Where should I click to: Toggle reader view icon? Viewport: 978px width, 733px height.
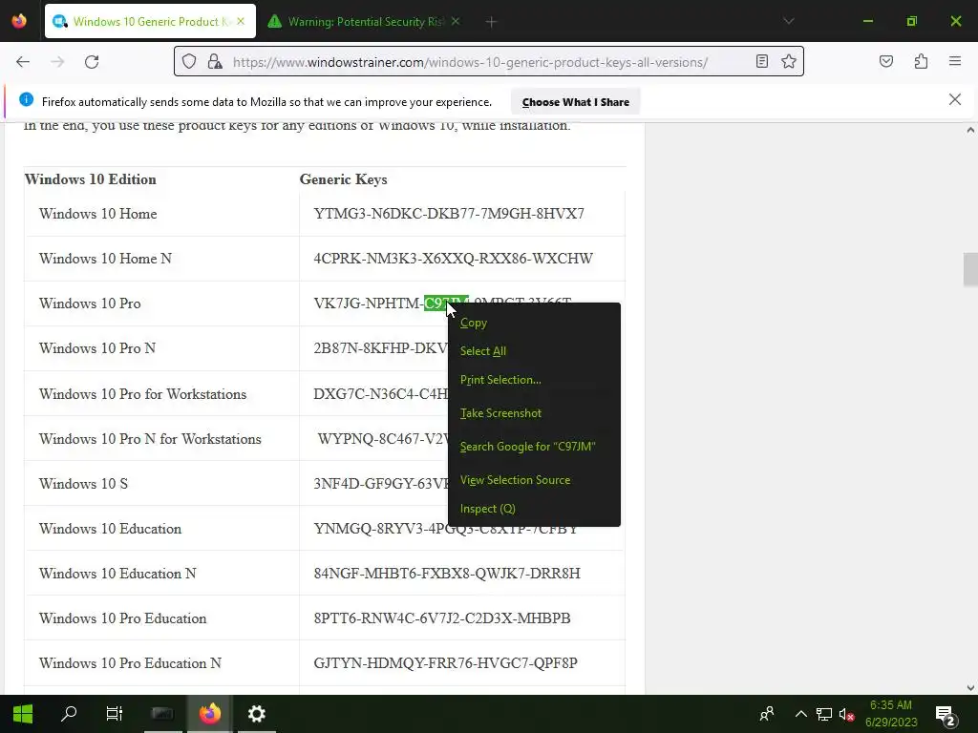761,61
